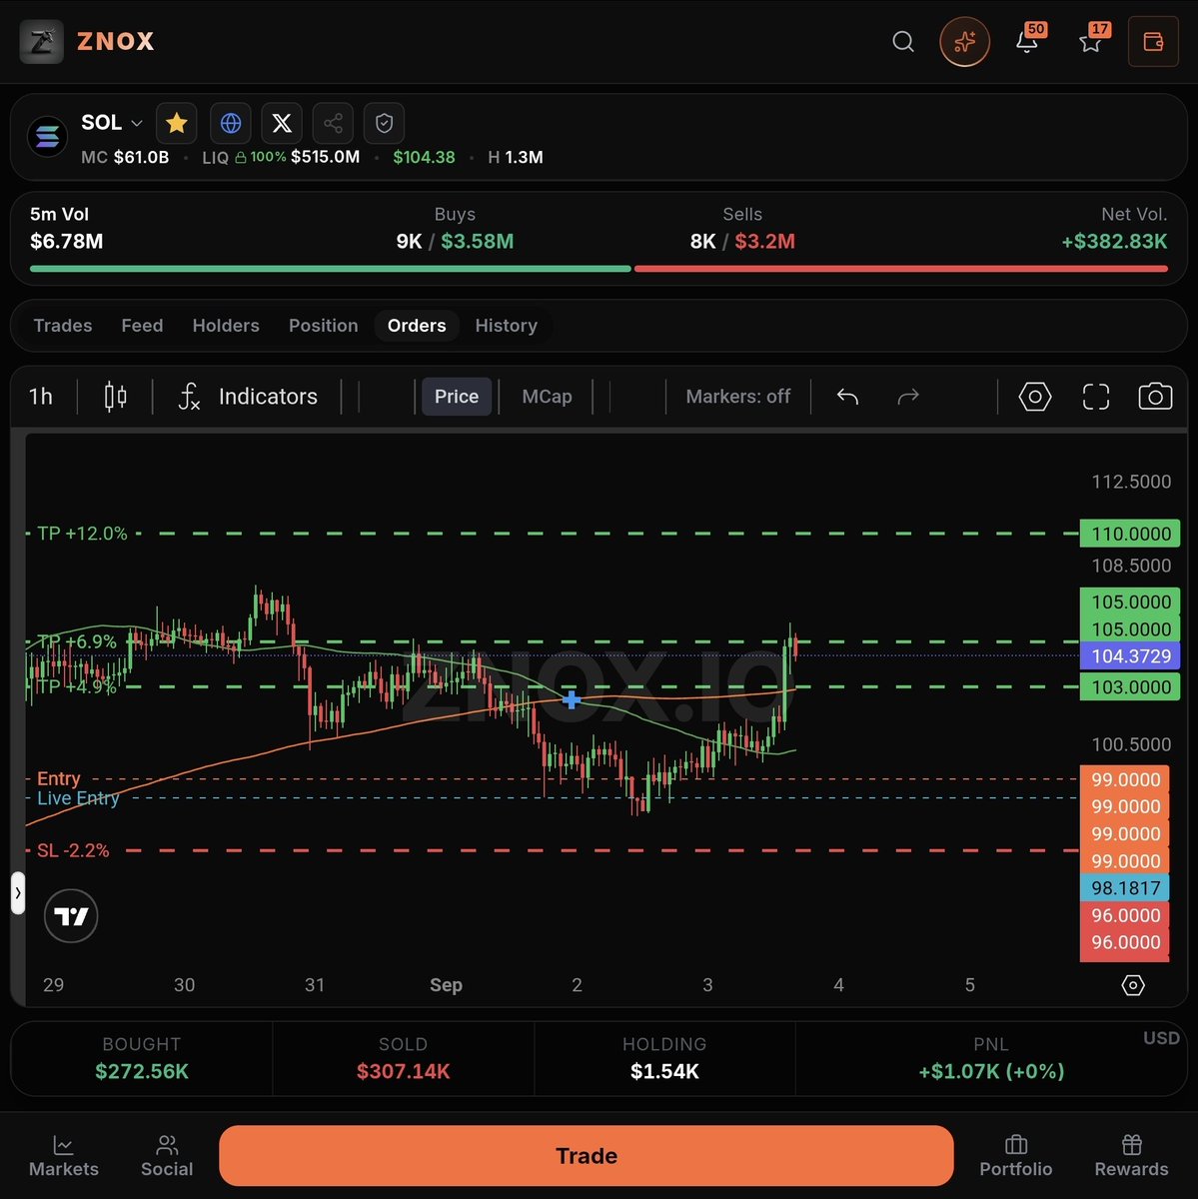Click the orange Trade button
Screen dimensions: 1198x1199
(587, 1156)
